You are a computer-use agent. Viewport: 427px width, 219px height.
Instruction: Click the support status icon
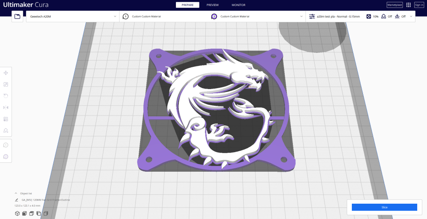[384, 17]
